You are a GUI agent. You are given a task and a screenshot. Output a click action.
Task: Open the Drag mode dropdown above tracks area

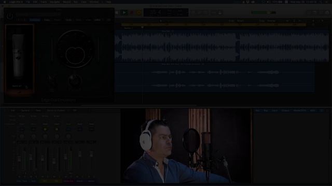click(271, 21)
